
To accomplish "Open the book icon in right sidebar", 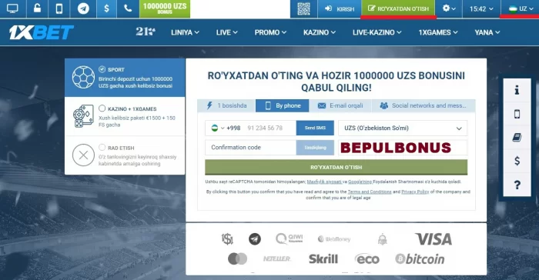I will click(517, 138).
